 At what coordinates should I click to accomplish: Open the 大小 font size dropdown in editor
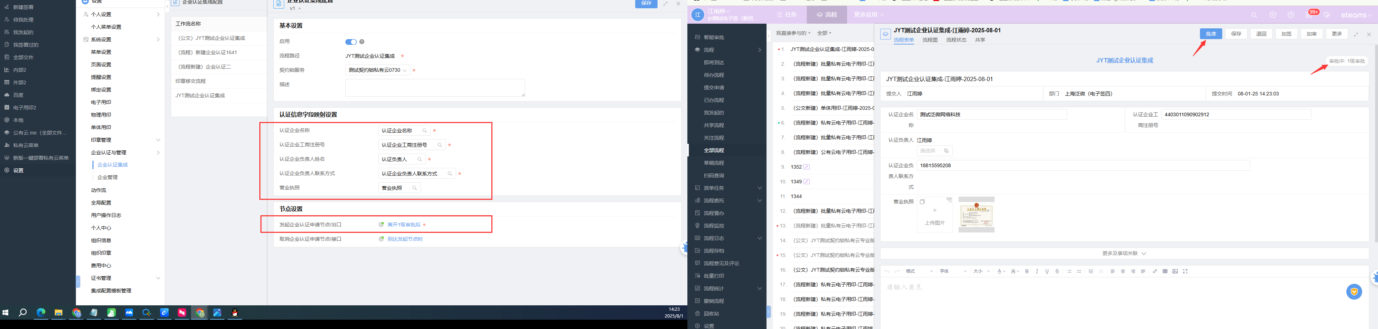pos(982,271)
